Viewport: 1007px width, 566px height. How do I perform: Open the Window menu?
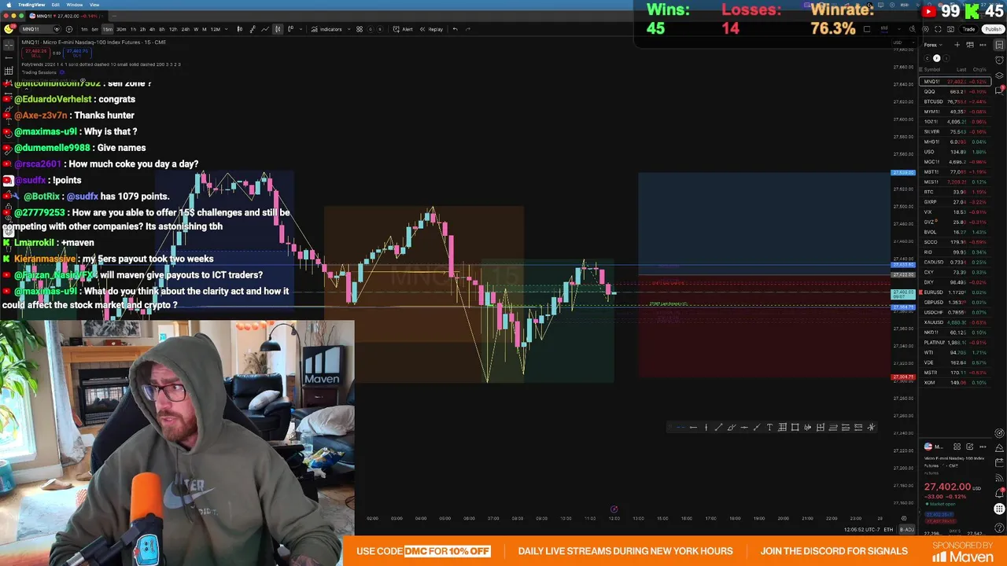coord(75,5)
